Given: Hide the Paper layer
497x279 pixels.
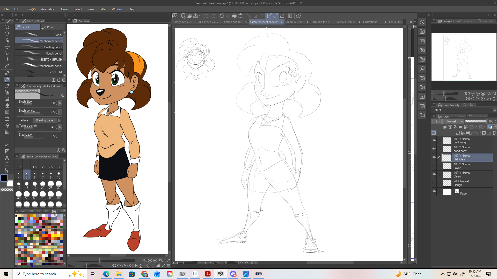Looking at the screenshot, I should tap(434, 191).
